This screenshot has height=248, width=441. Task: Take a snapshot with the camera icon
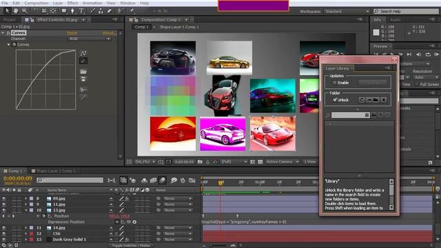[x=200, y=162]
